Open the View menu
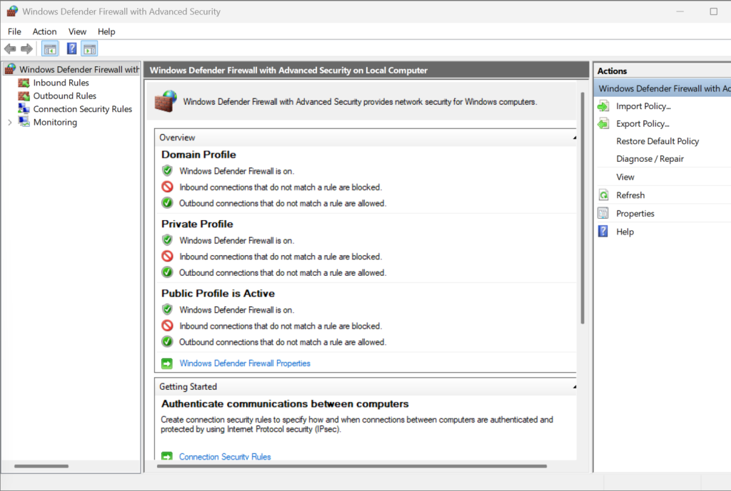 tap(77, 31)
